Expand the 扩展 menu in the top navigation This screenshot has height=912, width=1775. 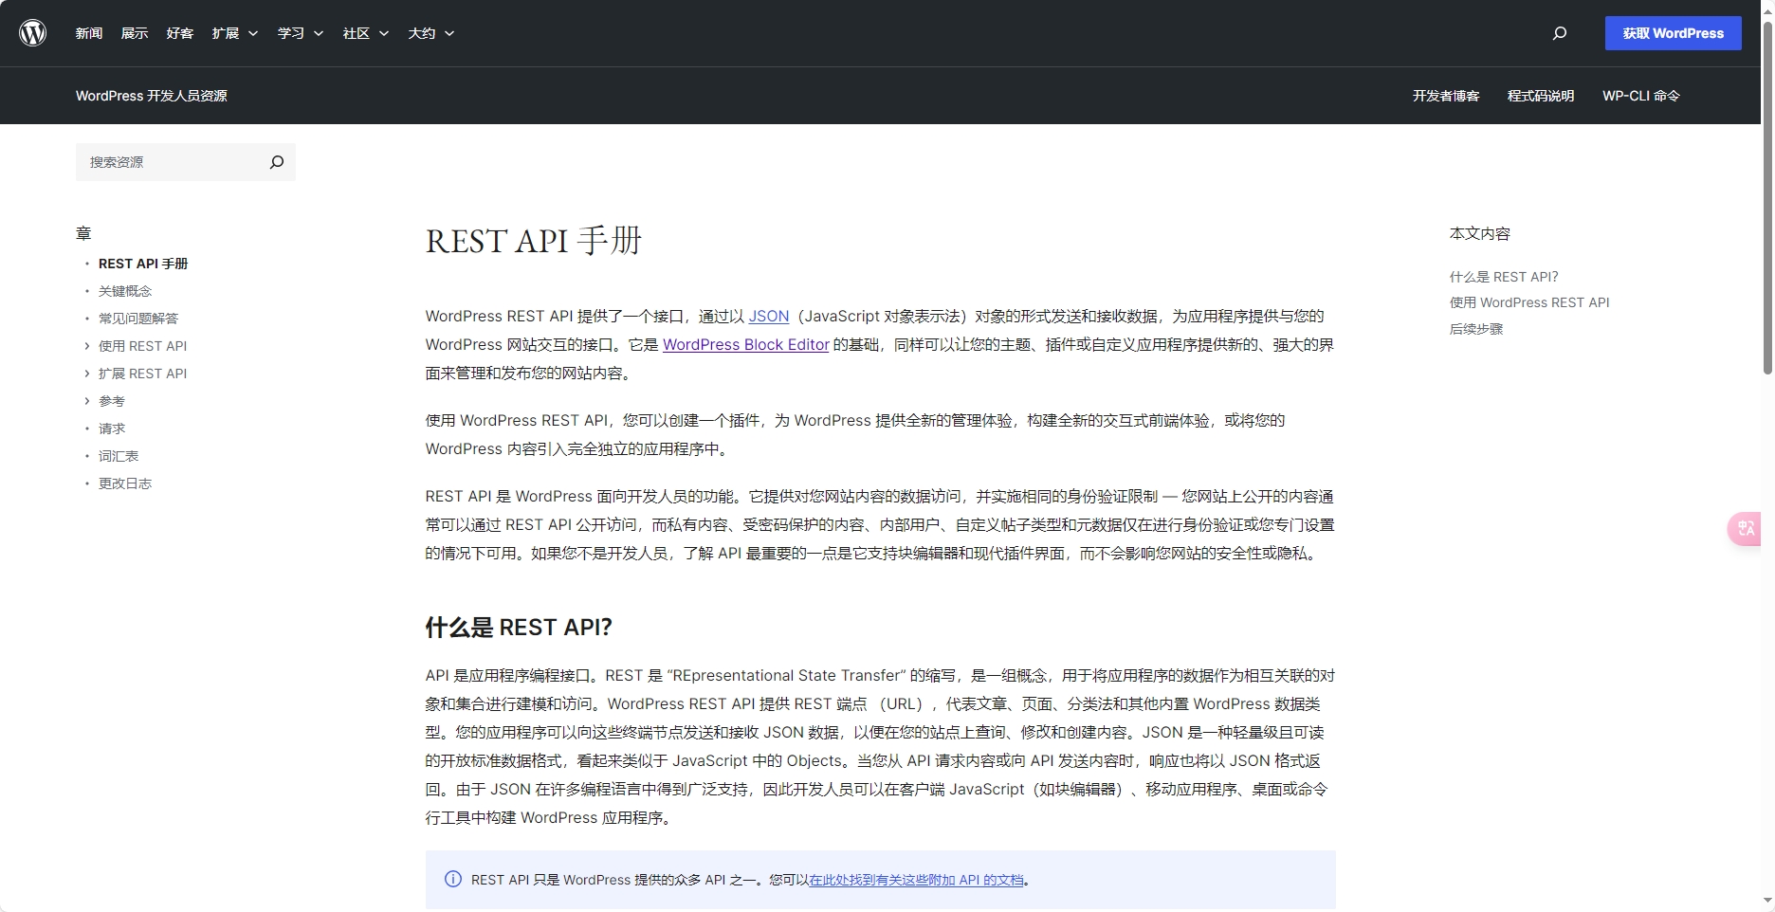(x=235, y=33)
